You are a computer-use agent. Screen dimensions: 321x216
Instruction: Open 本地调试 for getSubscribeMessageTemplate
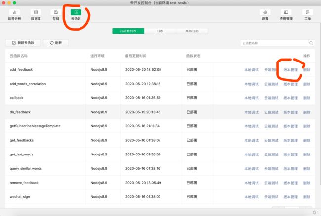point(251,126)
